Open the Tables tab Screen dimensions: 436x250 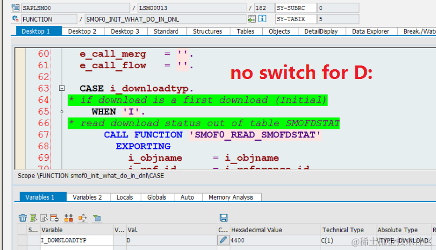point(245,31)
